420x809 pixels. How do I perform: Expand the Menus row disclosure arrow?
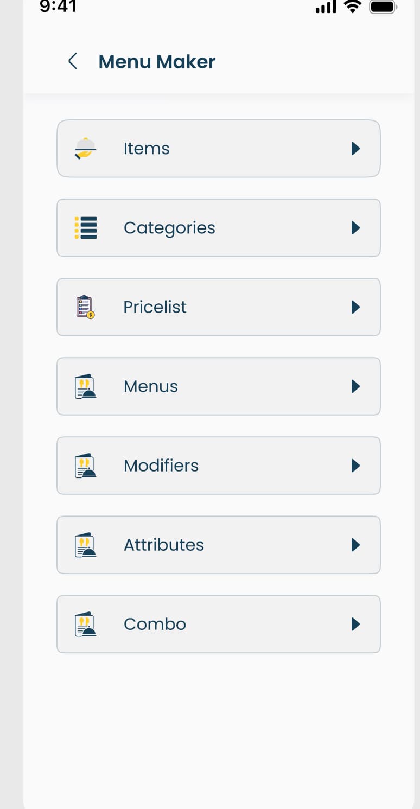pos(356,386)
